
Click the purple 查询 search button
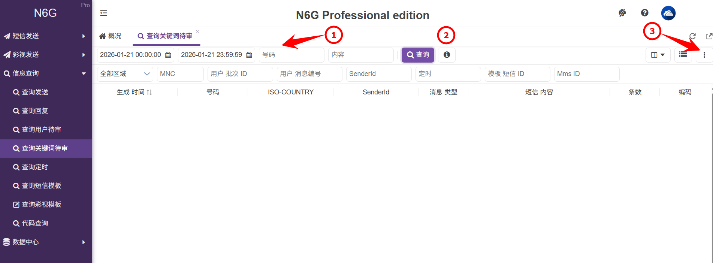[418, 55]
